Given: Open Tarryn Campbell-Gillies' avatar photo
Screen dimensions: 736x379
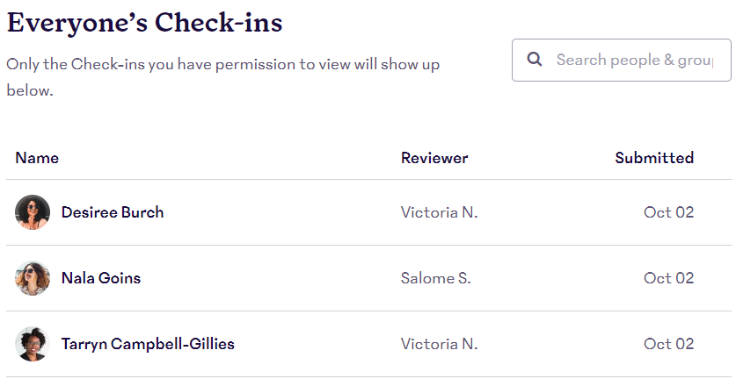Looking at the screenshot, I should point(33,344).
